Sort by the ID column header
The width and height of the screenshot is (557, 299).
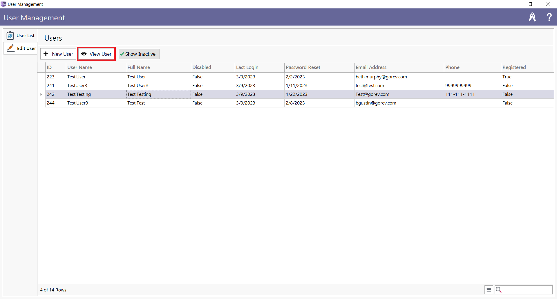pyautogui.click(x=56, y=67)
